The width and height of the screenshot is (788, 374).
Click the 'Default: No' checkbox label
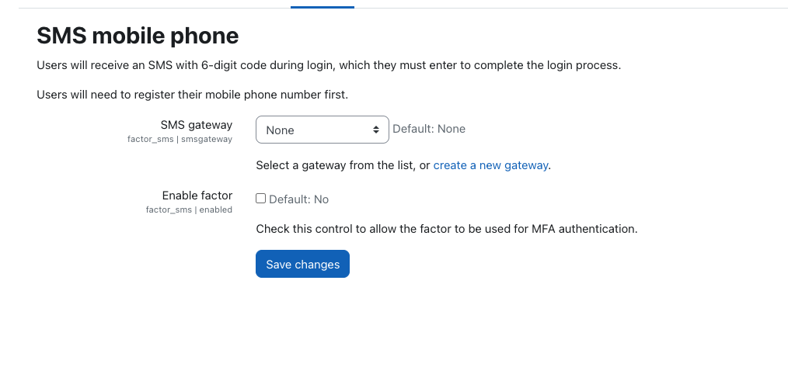pos(299,199)
